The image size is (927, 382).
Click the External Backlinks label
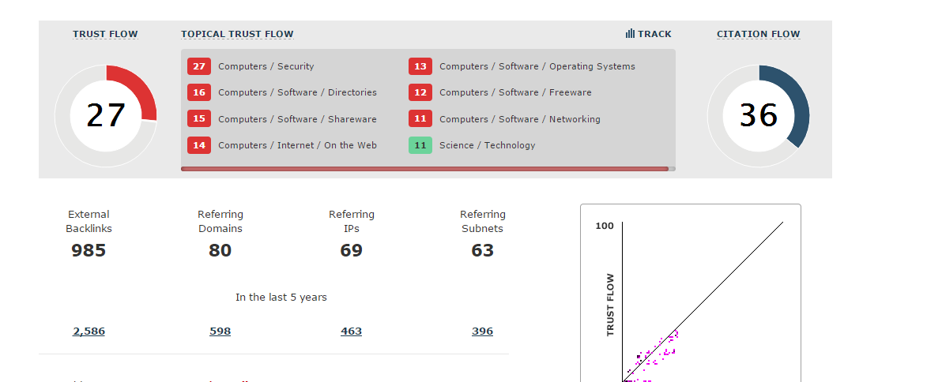(89, 222)
